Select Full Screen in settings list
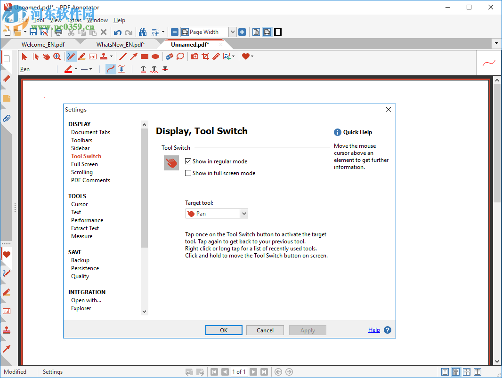The image size is (502, 378). 84,164
